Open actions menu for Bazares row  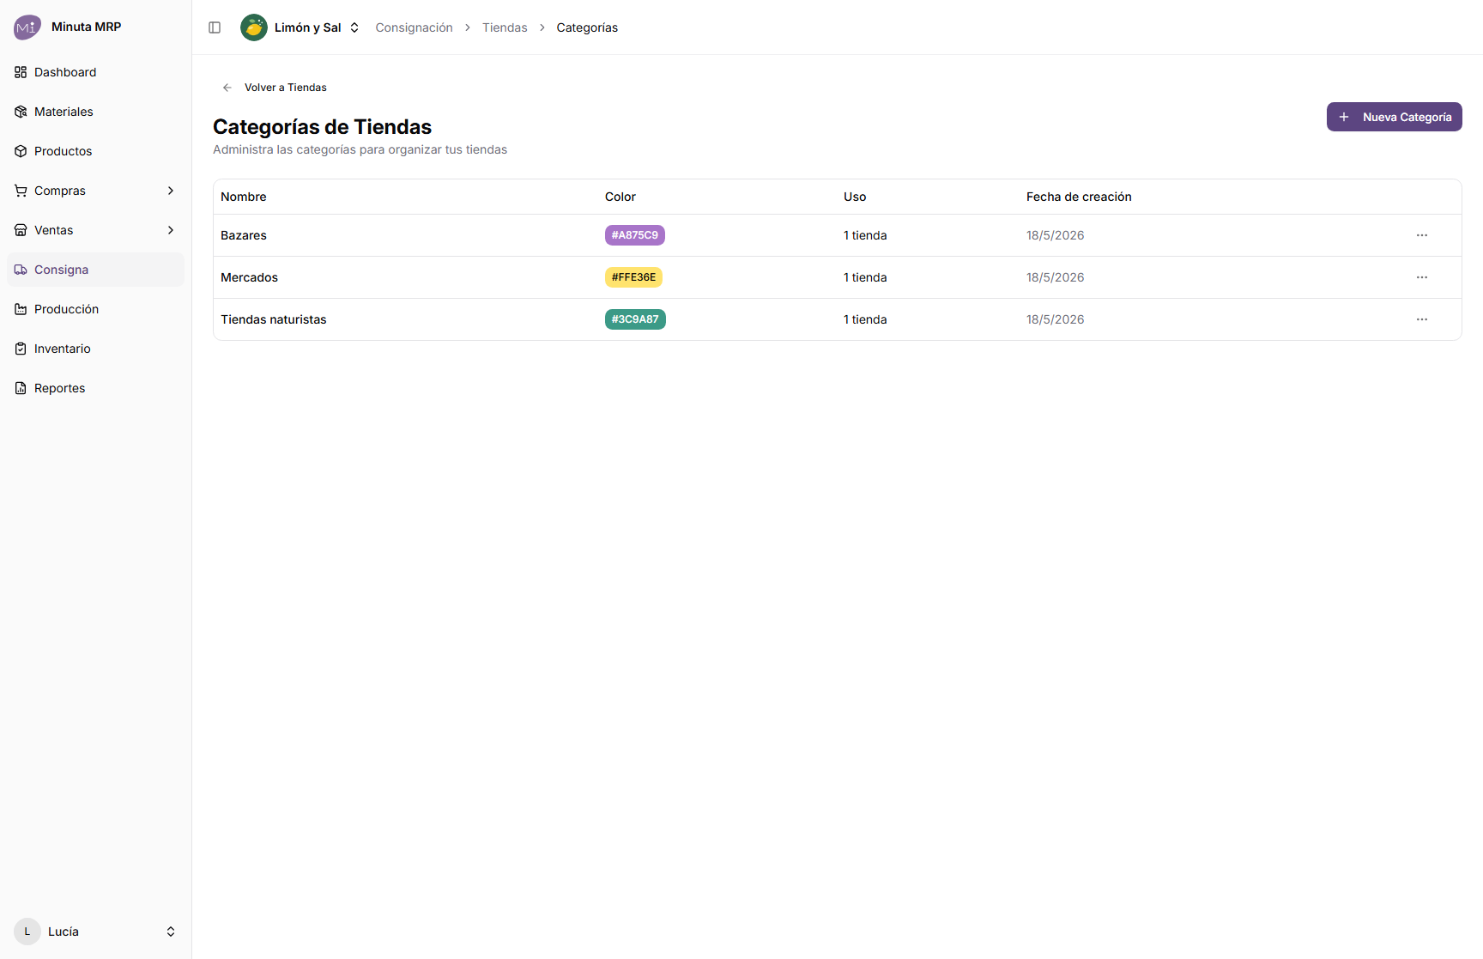(x=1422, y=235)
